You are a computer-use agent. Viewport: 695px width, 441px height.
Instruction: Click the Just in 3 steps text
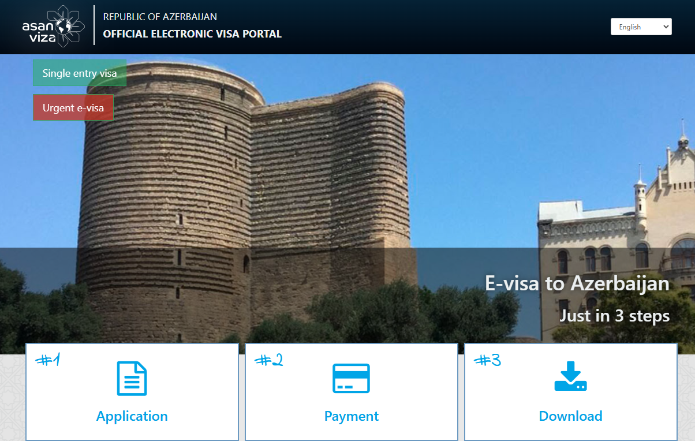tap(615, 316)
